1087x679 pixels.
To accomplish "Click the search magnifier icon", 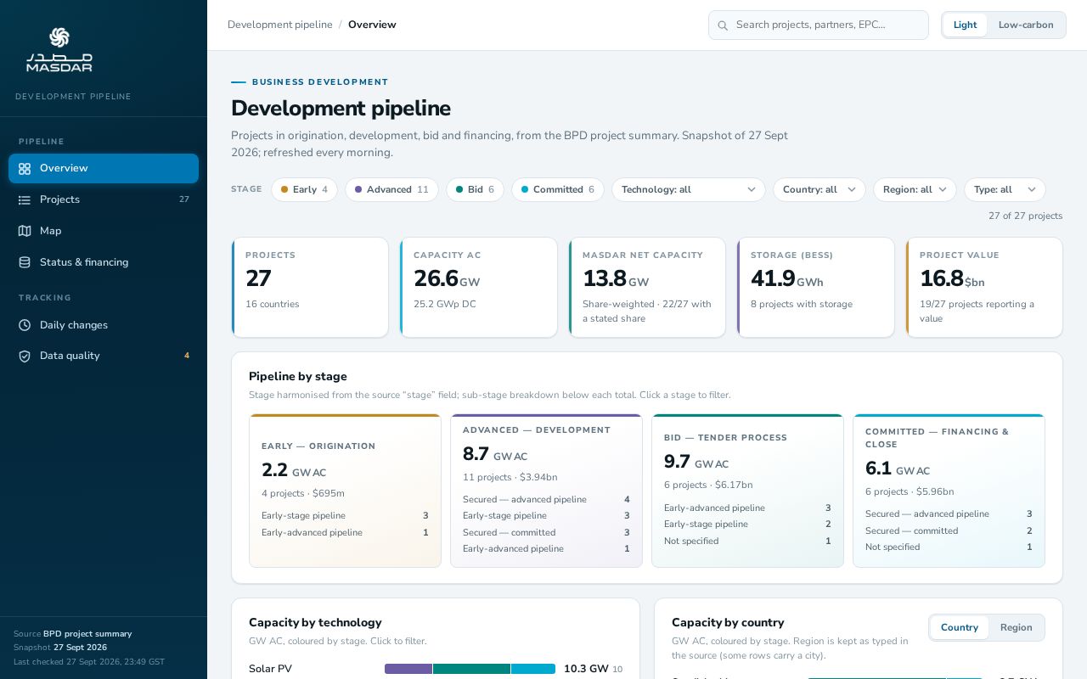I will coord(724,25).
